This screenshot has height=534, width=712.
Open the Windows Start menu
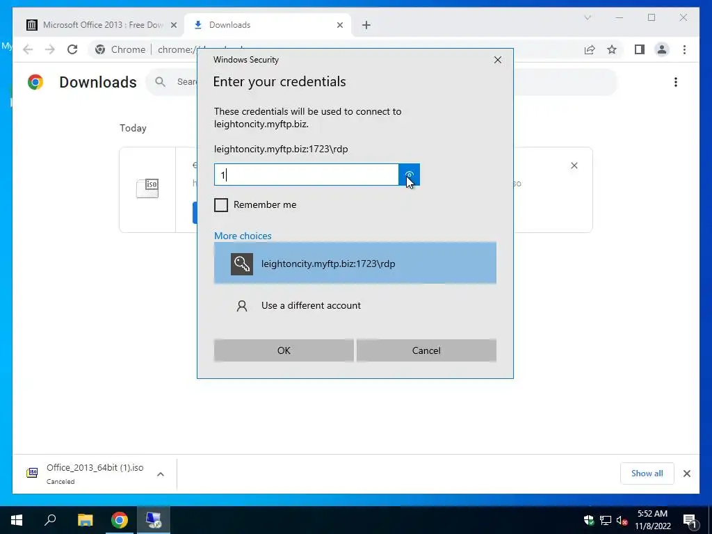17,520
